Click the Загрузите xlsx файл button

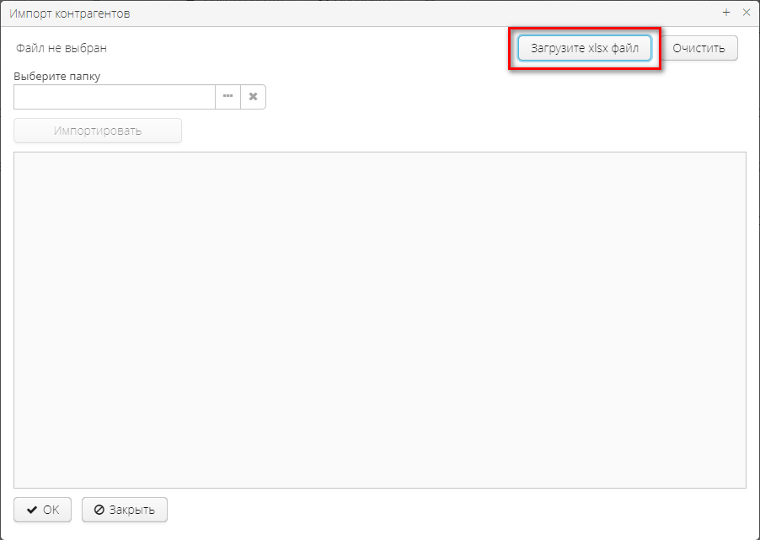pos(584,48)
